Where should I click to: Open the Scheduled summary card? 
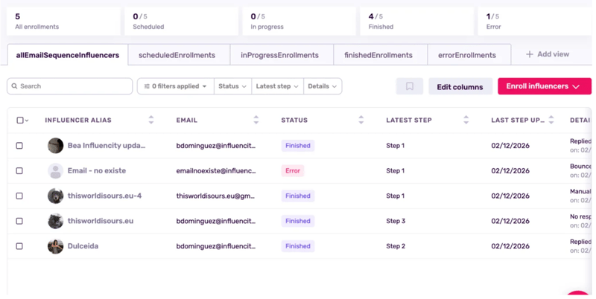click(x=181, y=22)
